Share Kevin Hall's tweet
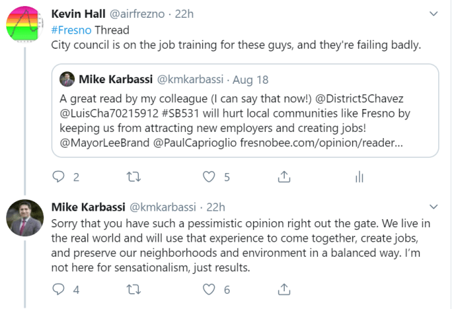 (x=283, y=177)
